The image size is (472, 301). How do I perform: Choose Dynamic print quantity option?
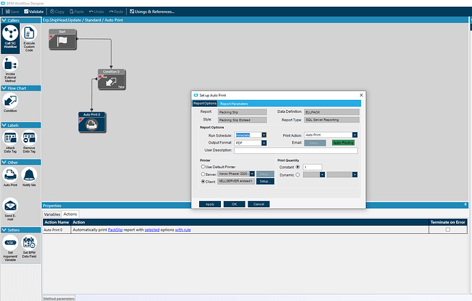point(298,174)
